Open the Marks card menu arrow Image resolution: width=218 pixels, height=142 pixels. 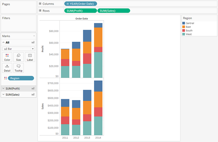pyautogui.click(x=34, y=36)
